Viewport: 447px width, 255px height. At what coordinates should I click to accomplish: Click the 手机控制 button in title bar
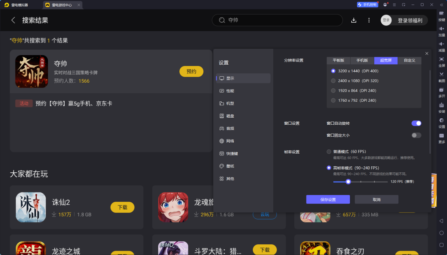[367, 5]
